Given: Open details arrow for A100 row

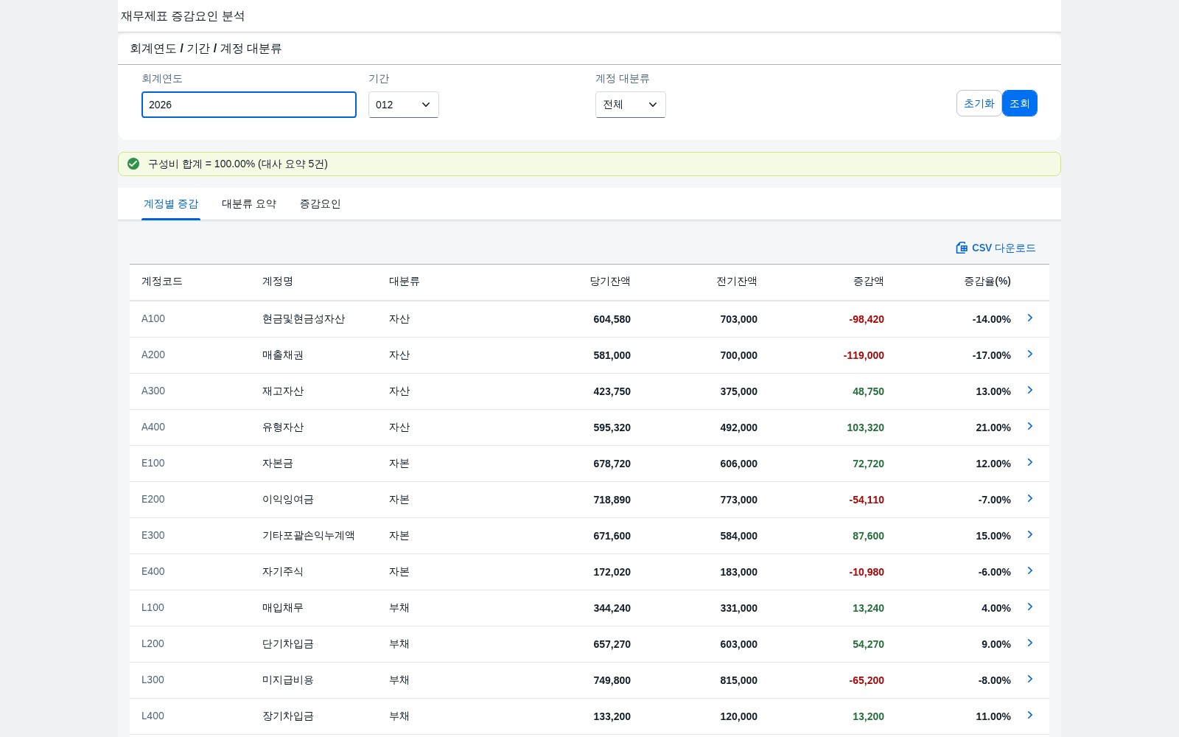Looking at the screenshot, I should click(x=1030, y=318).
